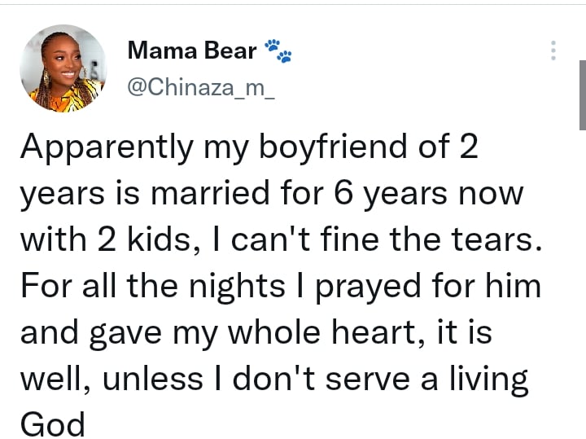The height and width of the screenshot is (439, 586).
Task: Click the word "Apparently" in the tweet
Action: [x=98, y=147]
